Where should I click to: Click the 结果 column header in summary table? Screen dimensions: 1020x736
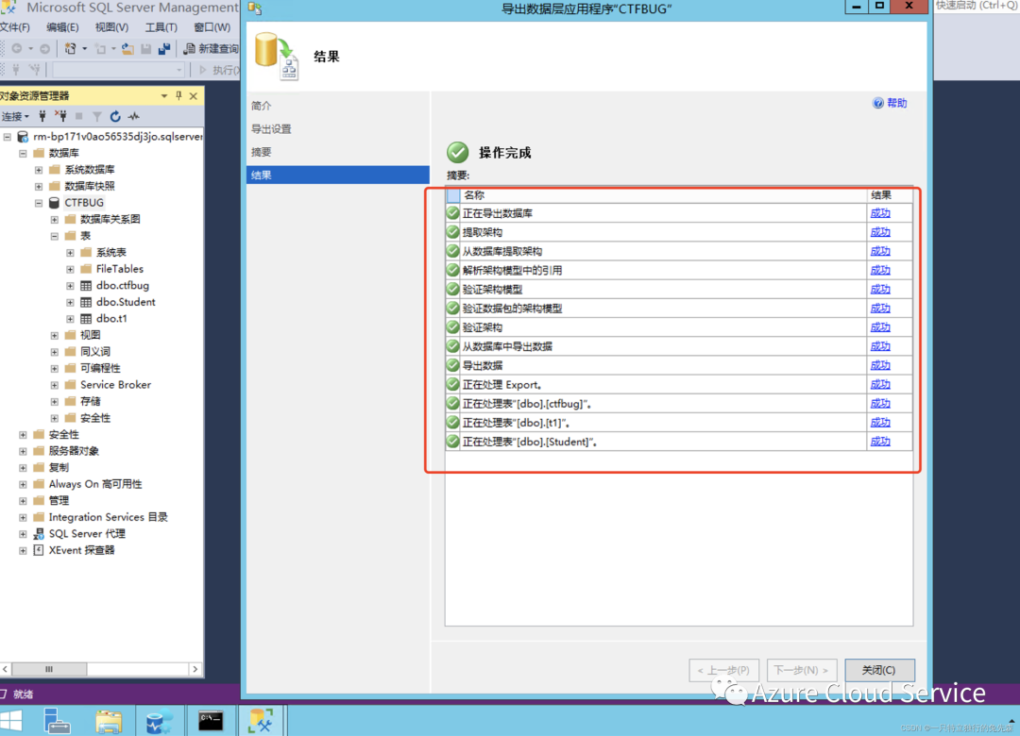point(890,195)
